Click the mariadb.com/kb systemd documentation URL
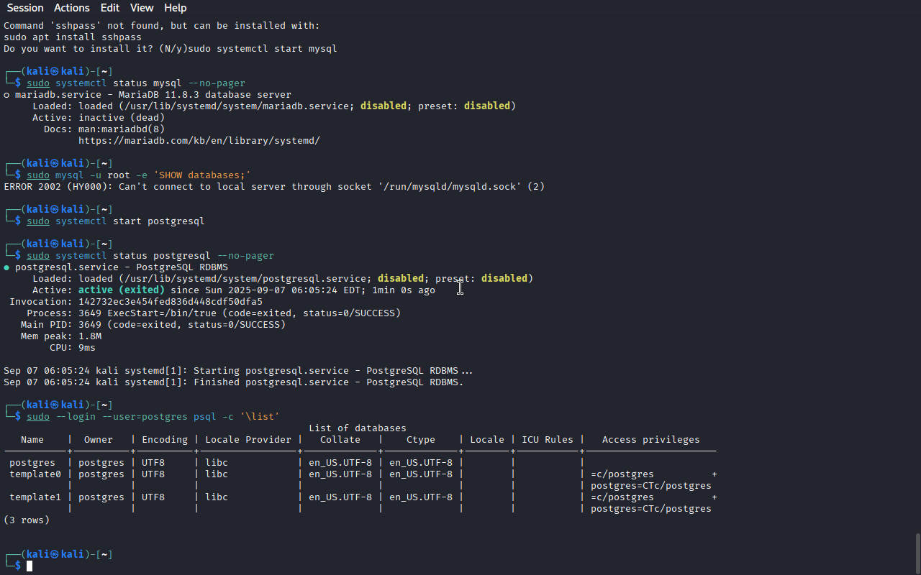This screenshot has width=921, height=575. coord(199,141)
